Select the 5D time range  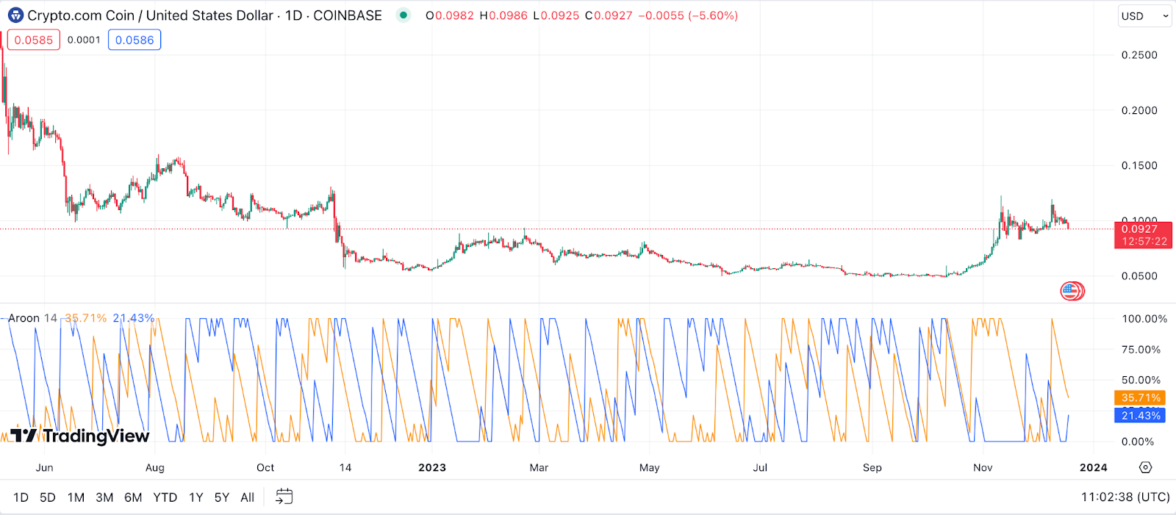(48, 497)
